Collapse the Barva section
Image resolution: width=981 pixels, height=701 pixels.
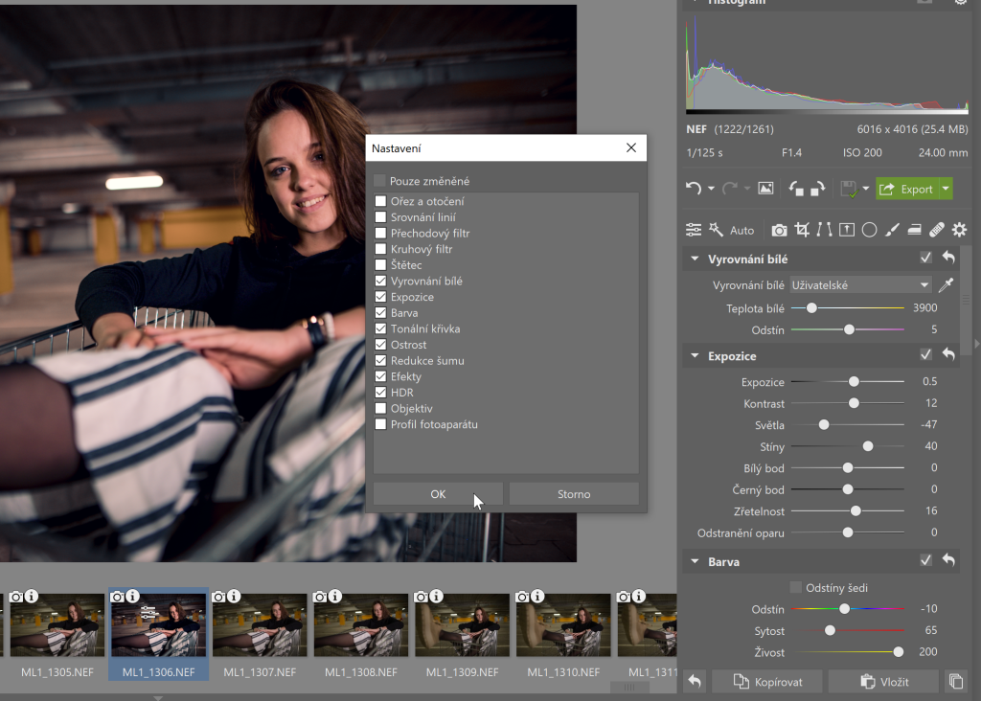pyautogui.click(x=695, y=561)
